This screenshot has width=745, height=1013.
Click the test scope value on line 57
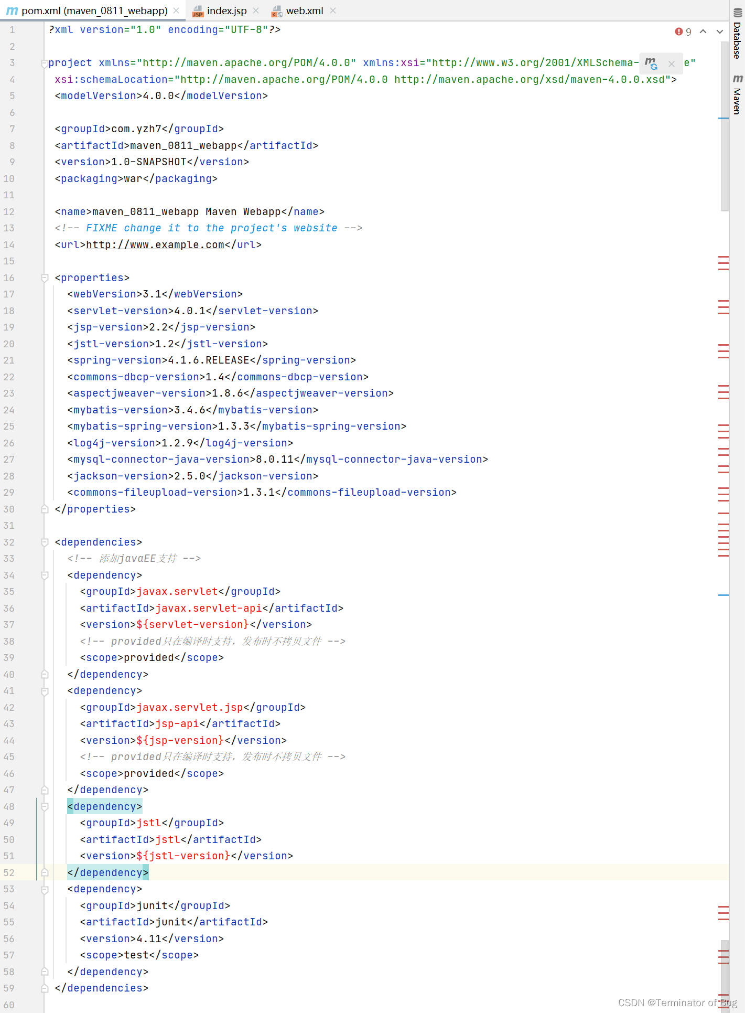click(x=136, y=955)
